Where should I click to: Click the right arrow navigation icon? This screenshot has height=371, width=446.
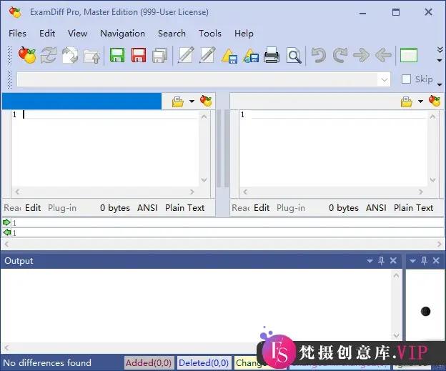point(361,55)
